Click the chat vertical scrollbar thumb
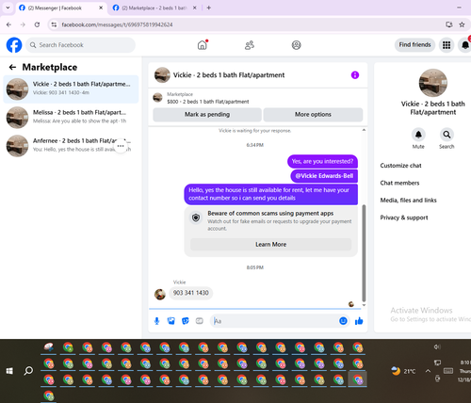Image resolution: width=471 pixels, height=403 pixels. pos(364,252)
